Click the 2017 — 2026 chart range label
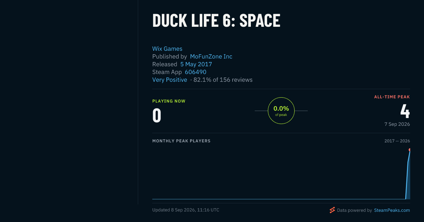424x222 pixels. click(x=397, y=141)
